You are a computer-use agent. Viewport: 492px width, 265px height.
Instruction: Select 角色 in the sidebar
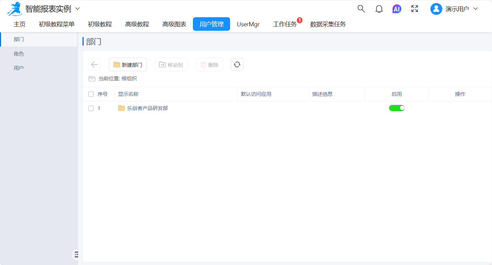pos(19,54)
